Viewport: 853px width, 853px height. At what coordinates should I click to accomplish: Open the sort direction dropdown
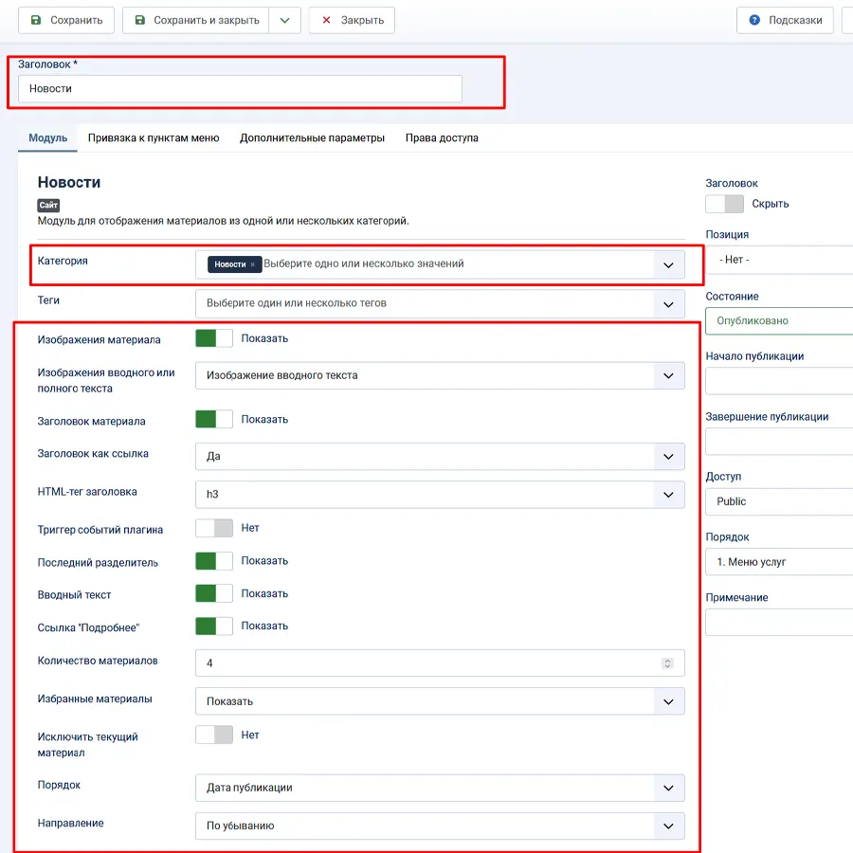coord(440,826)
